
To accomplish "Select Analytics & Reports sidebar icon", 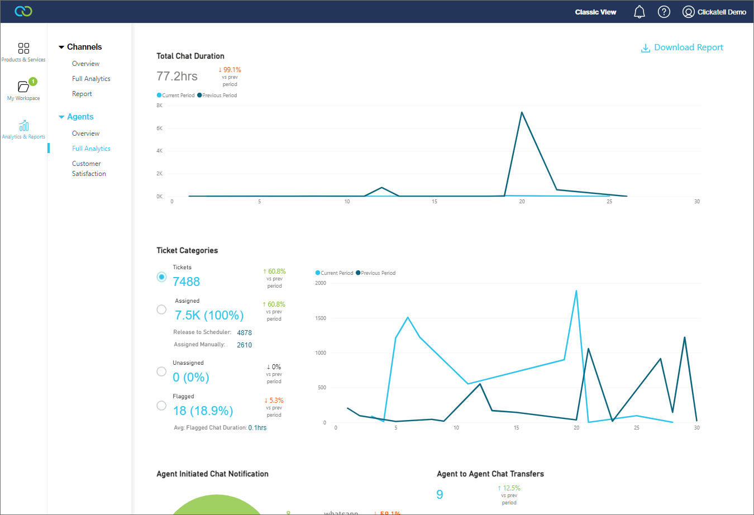I will point(23,126).
